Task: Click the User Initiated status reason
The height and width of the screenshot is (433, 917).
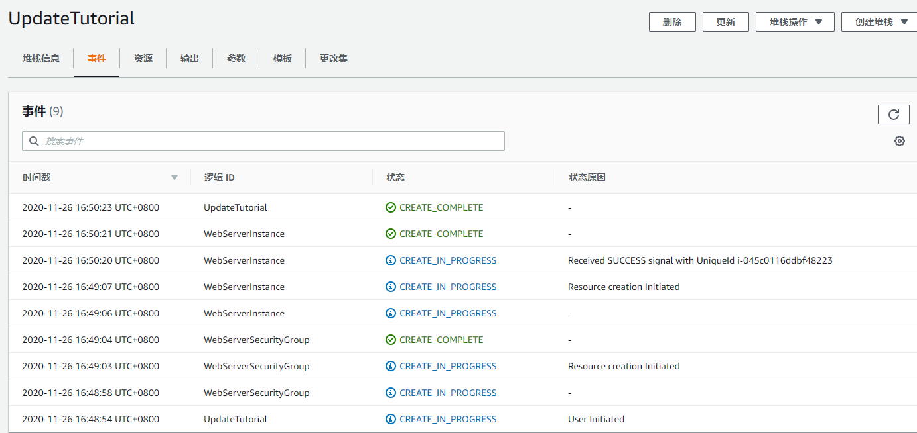Action: click(x=596, y=419)
